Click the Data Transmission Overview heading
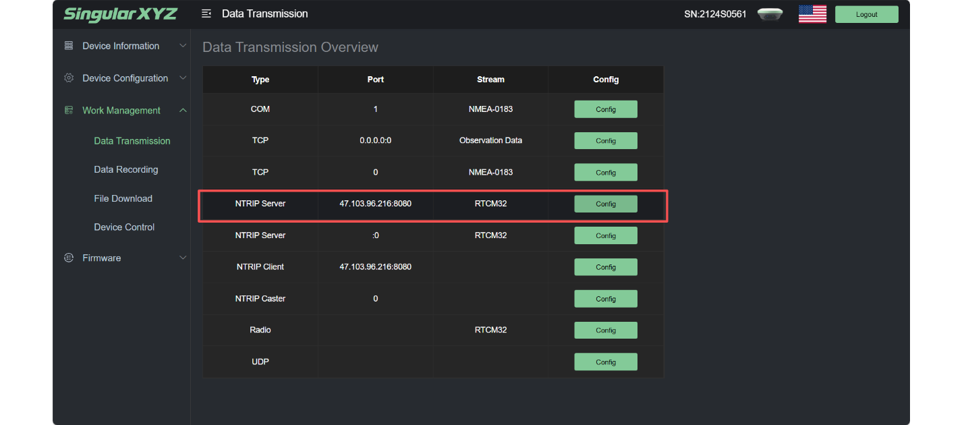966x425 pixels. coord(290,47)
